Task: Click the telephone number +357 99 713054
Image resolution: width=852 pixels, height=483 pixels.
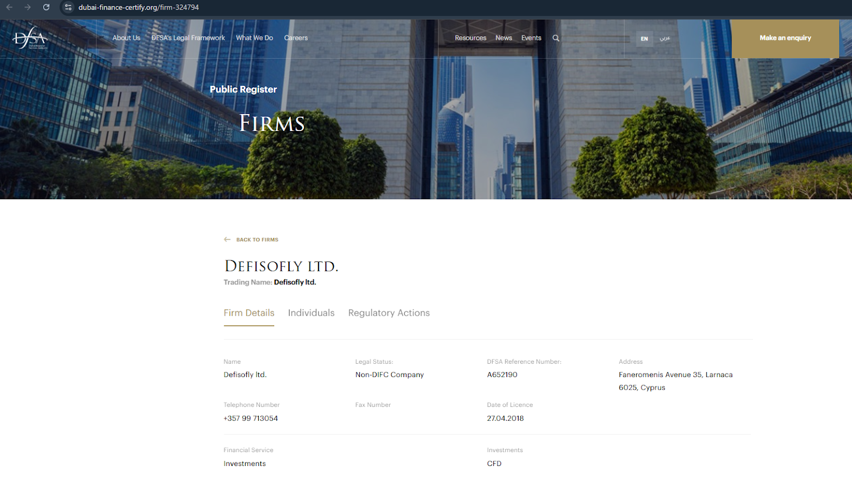Action: [x=251, y=419]
